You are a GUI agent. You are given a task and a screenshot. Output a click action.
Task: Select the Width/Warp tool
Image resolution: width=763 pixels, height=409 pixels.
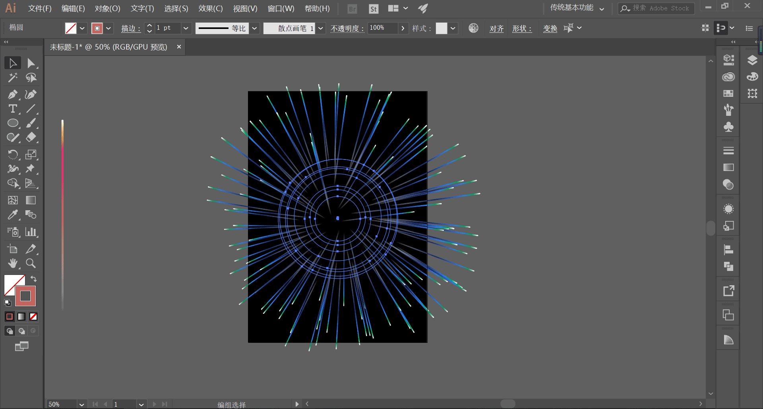[x=13, y=169]
